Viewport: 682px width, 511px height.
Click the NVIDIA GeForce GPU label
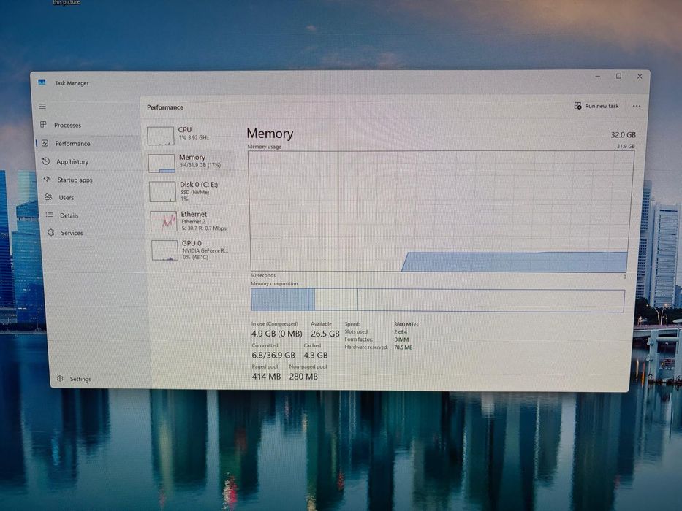pos(205,250)
